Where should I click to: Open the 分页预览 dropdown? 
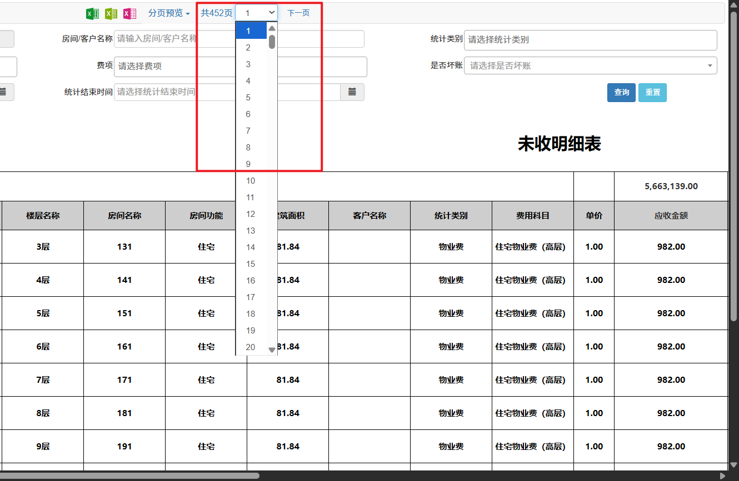click(169, 13)
